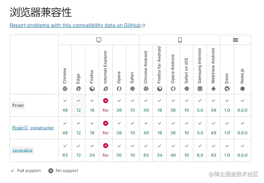264x183 pixels.
Task: Select the Deno icon
Action: point(227,89)
